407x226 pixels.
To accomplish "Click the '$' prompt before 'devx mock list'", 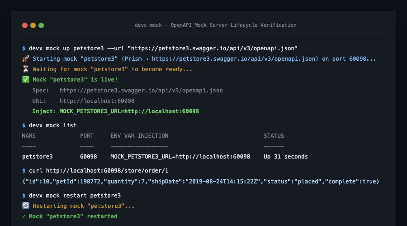I will tap(24, 125).
